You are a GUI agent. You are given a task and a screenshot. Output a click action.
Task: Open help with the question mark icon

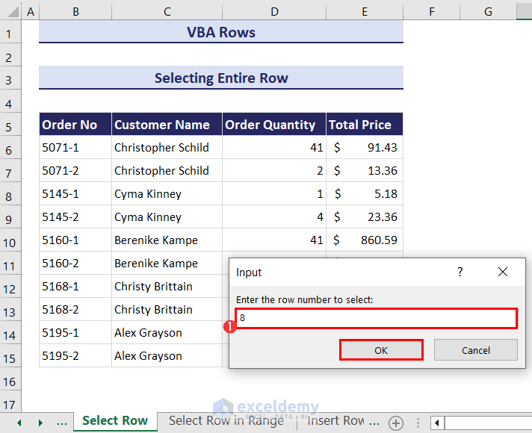coord(460,272)
